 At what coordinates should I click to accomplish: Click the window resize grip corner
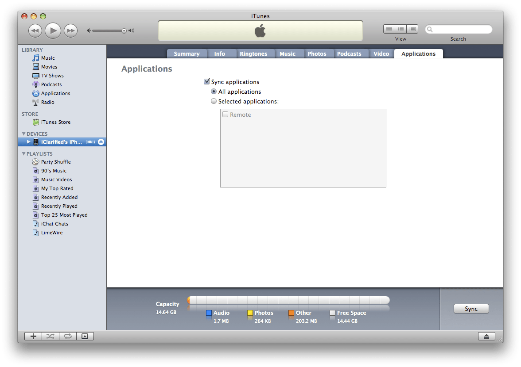pos(500,339)
